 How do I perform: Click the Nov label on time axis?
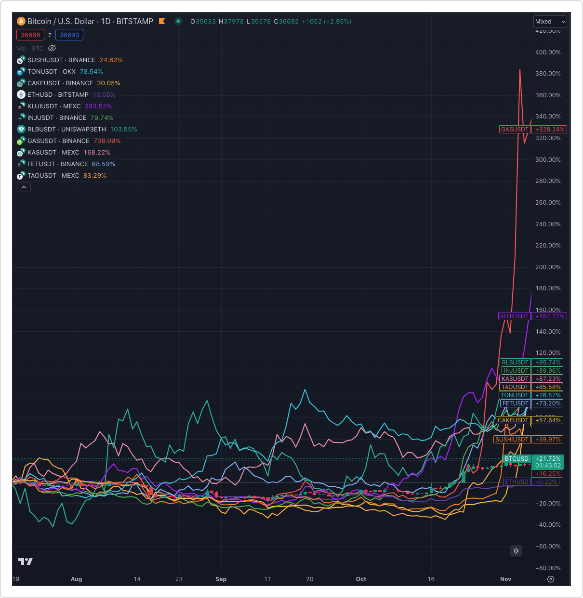(505, 579)
